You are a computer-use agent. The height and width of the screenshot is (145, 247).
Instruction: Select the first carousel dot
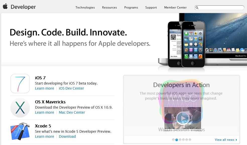coord(173,140)
